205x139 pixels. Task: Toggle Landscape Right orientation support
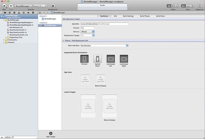point(124,59)
